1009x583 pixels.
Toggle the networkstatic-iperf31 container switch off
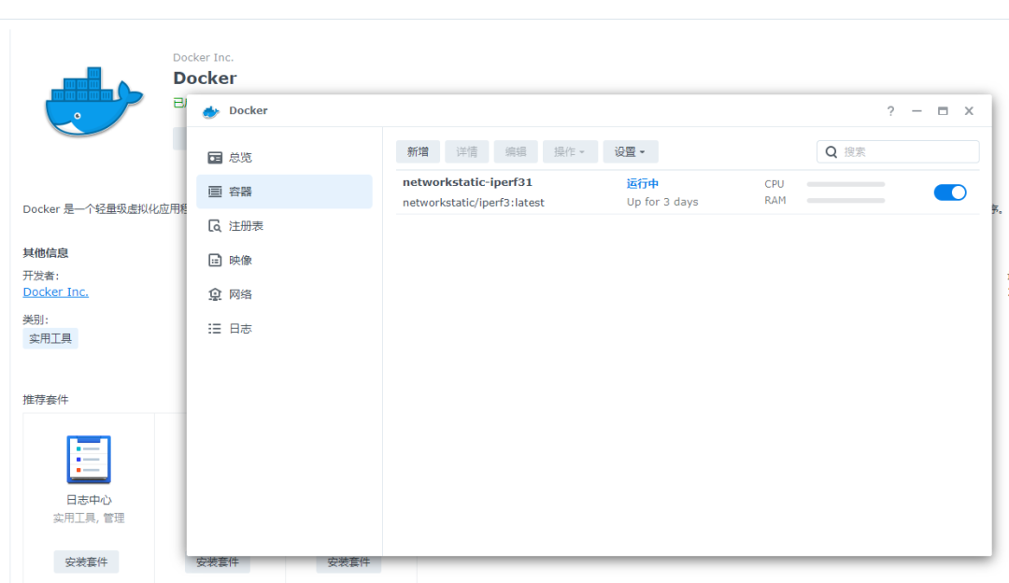coord(950,192)
